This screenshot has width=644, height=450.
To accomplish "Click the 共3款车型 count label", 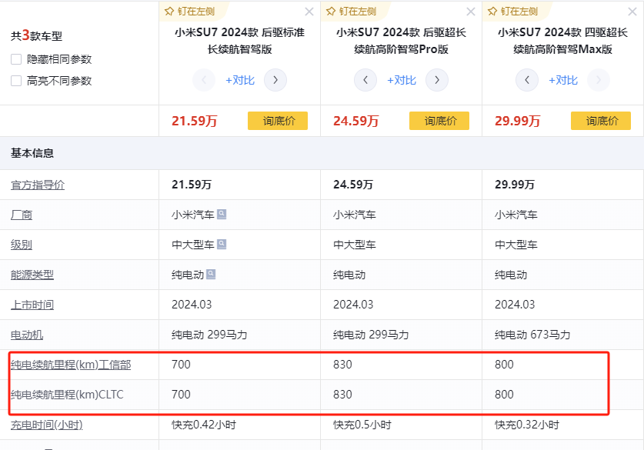I will [37, 35].
